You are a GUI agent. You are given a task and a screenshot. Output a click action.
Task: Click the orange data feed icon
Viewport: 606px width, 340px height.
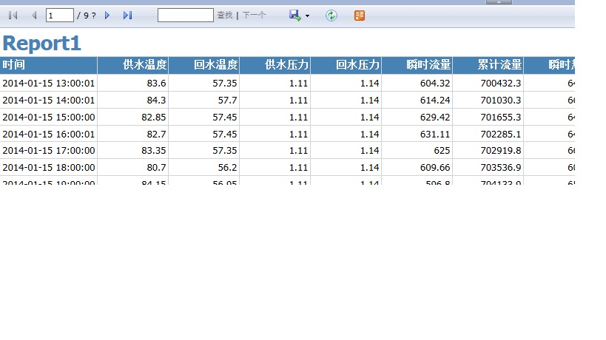click(360, 16)
